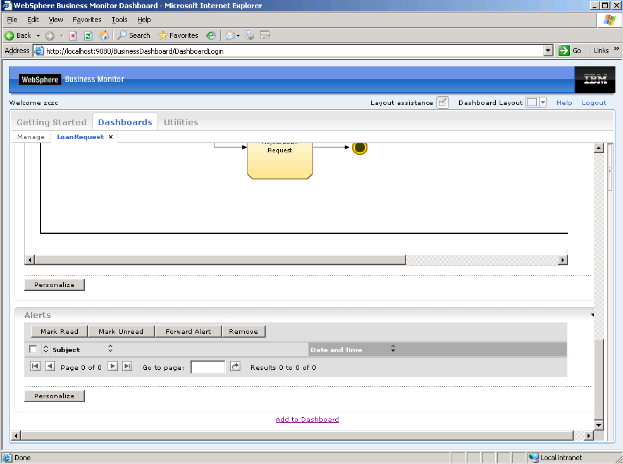Click the Mail envelope icon
This screenshot has height=464, width=623.
(x=230, y=36)
